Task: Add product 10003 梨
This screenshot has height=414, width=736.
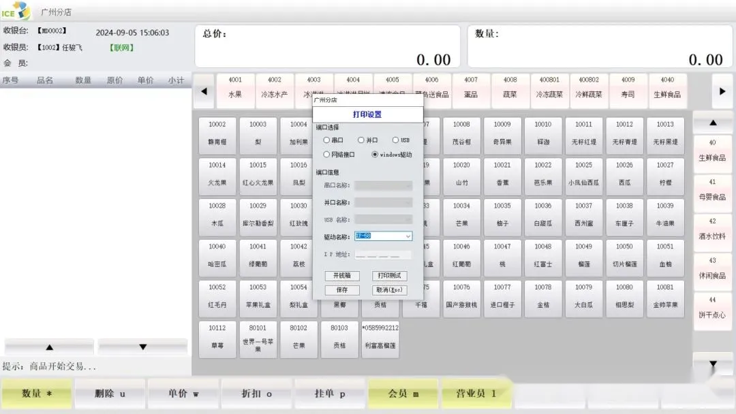Action: 258,136
